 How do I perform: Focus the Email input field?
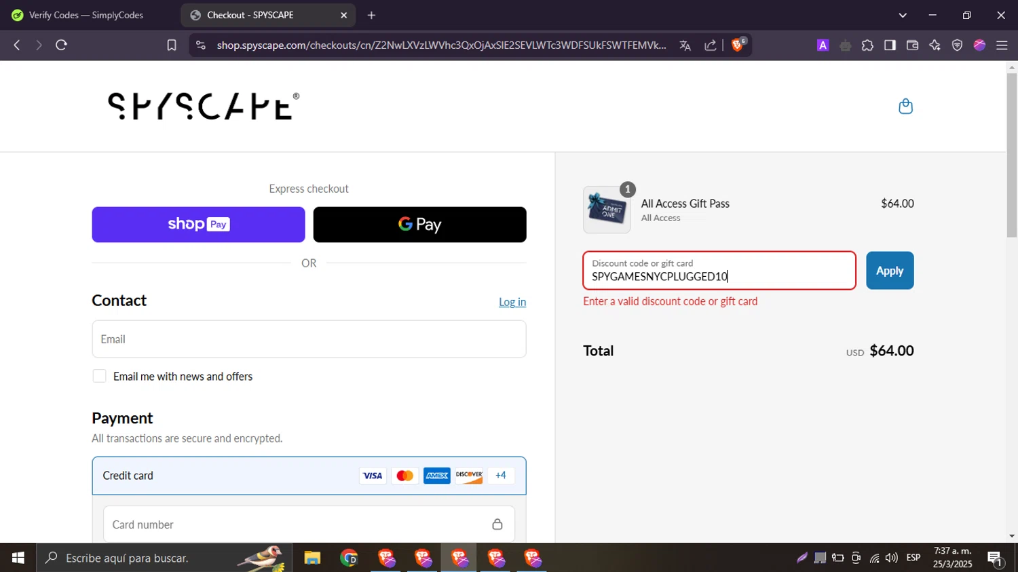[309, 339]
